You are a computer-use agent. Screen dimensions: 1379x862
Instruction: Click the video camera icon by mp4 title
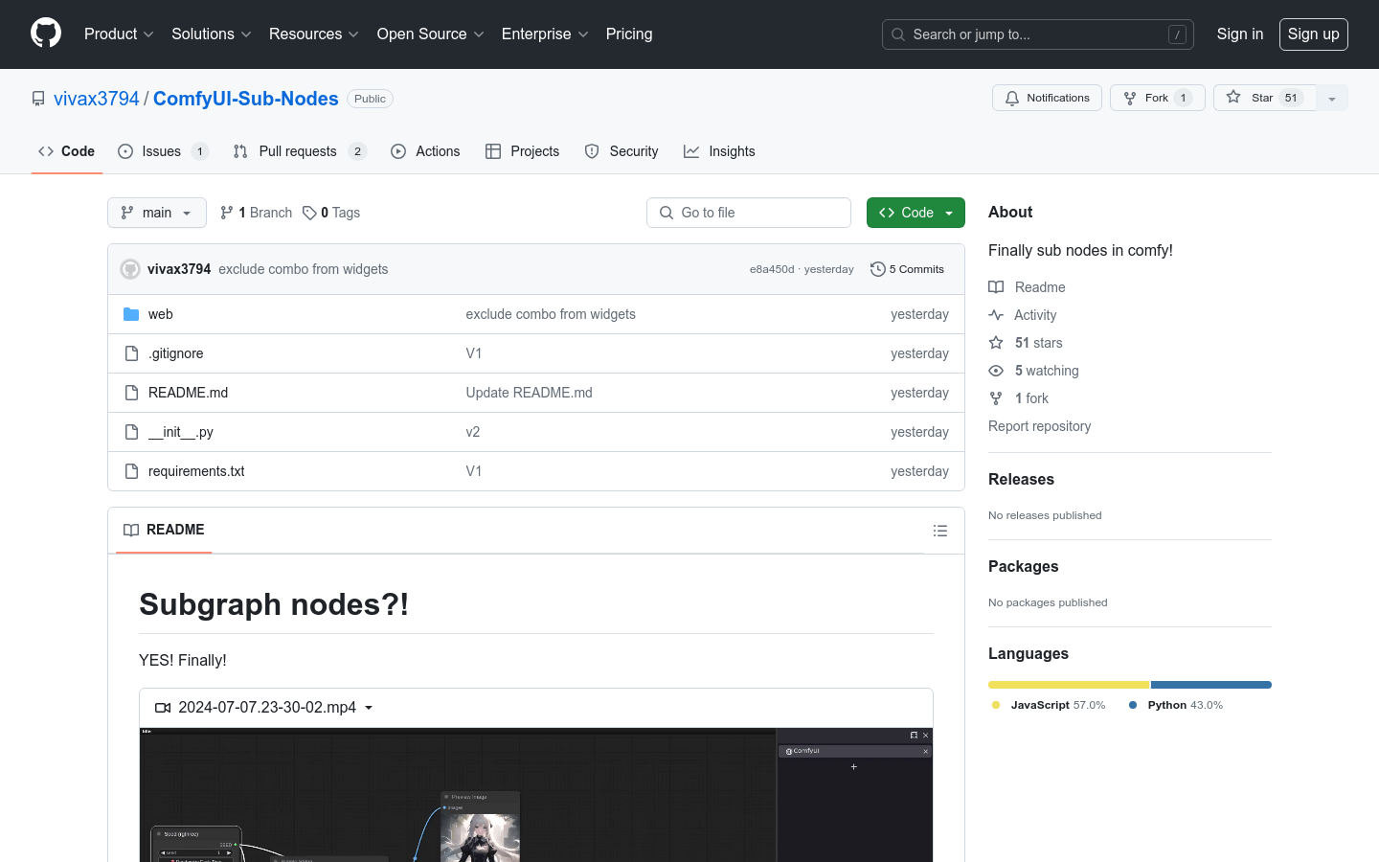[163, 708]
